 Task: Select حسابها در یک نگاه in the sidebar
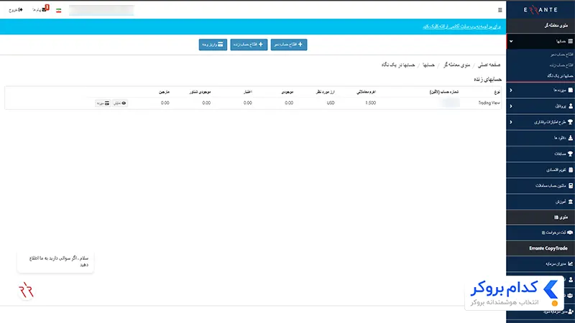coord(560,76)
